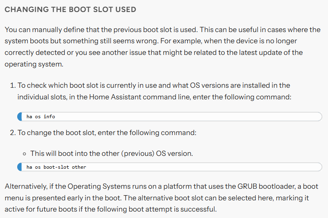The height and width of the screenshot is (218, 328).
Task: Click the word 'other' in the second command
Action: point(79,167)
